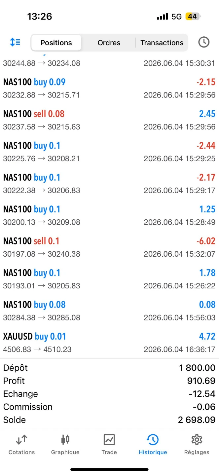Open Trade chart icon
The width and height of the screenshot is (219, 475).
pos(109,440)
